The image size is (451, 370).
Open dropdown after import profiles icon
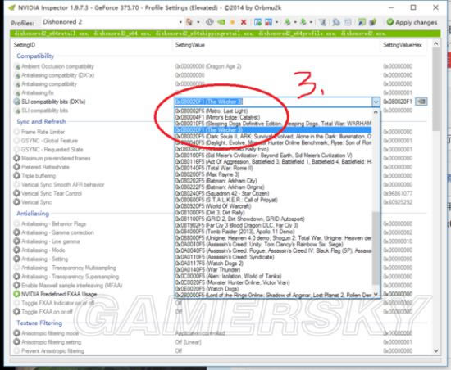tap(311, 22)
